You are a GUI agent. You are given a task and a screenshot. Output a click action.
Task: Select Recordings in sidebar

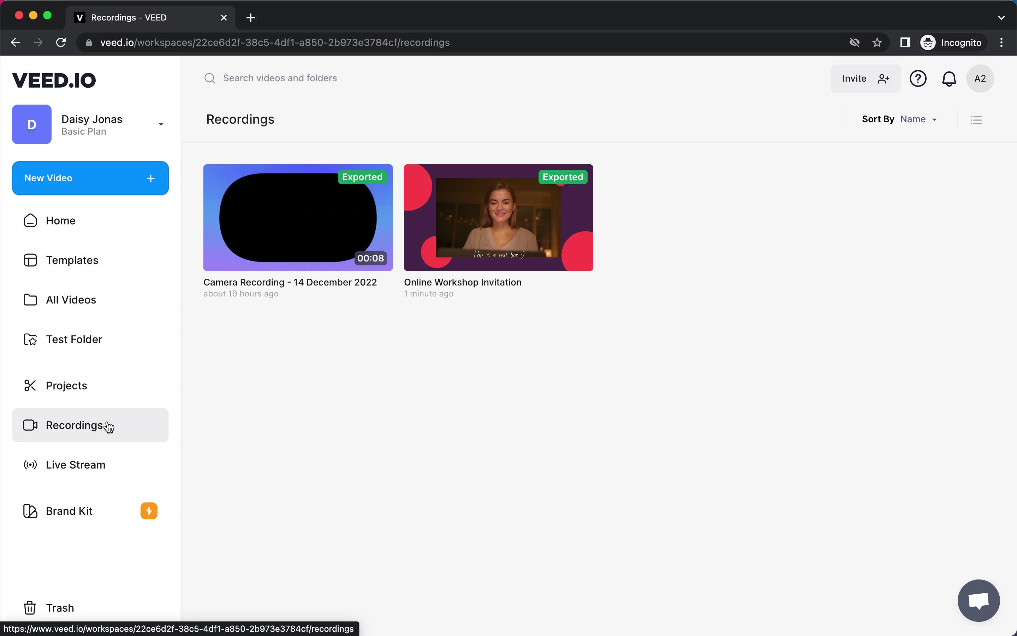pyautogui.click(x=90, y=425)
